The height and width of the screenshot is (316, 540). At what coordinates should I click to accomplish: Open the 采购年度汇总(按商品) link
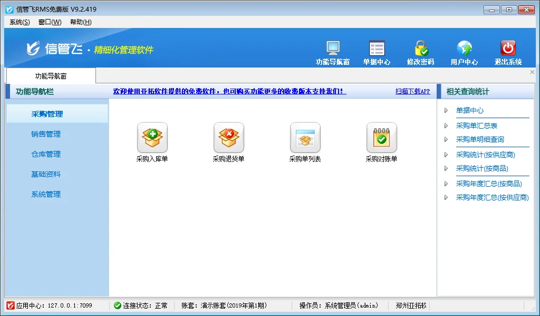(x=489, y=184)
